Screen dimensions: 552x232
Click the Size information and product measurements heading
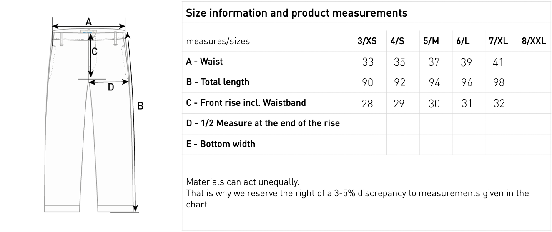tap(296, 13)
